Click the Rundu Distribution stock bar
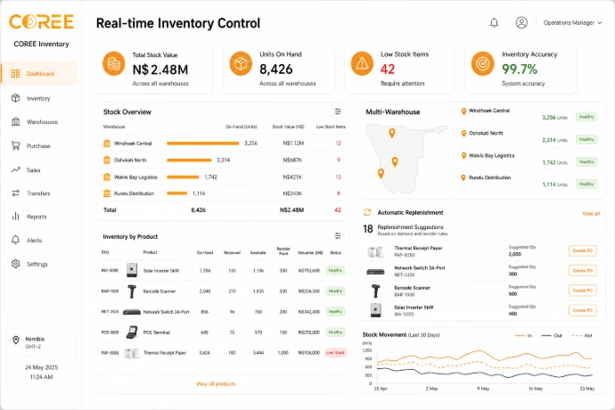The height and width of the screenshot is (410, 615). tap(176, 193)
